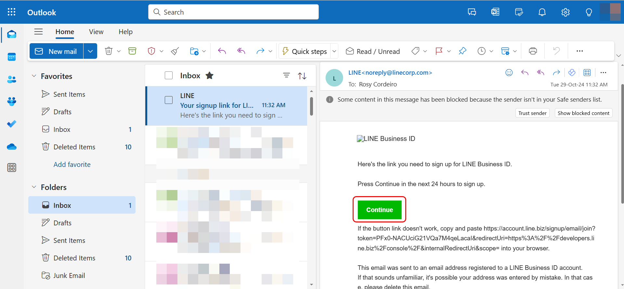Click the Sweep broom icon
This screenshot has width=624, height=289.
(175, 51)
